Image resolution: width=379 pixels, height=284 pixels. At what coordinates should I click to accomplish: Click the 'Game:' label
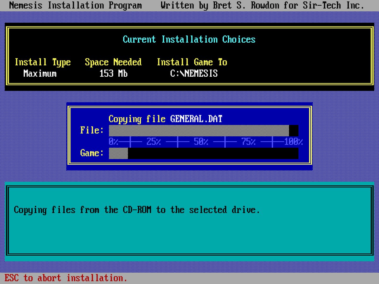pyautogui.click(x=92, y=153)
